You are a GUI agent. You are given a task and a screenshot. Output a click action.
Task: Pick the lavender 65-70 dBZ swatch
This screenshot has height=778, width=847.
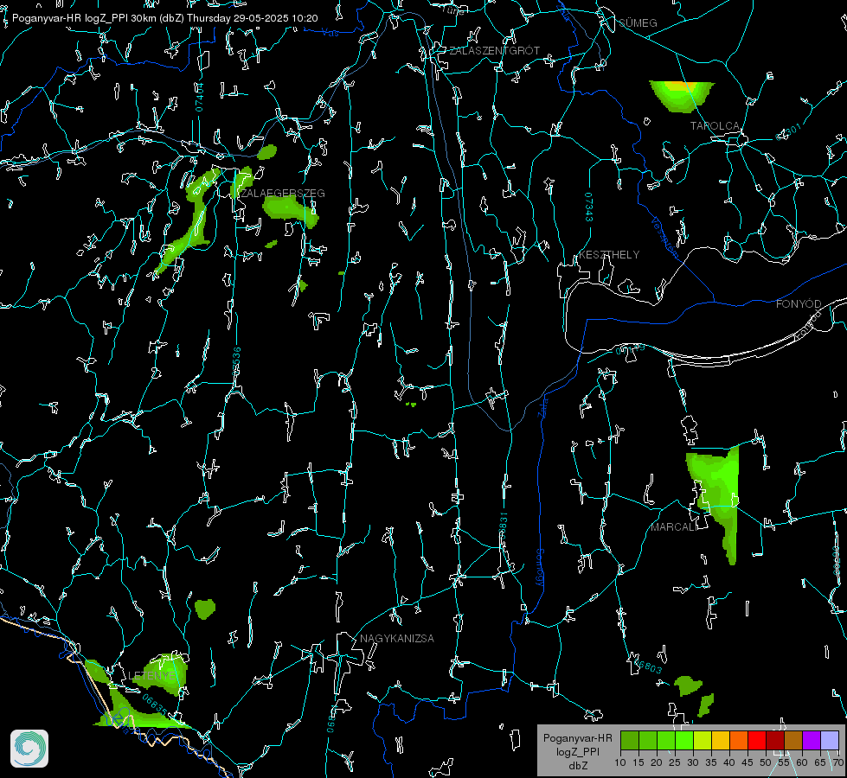(829, 740)
